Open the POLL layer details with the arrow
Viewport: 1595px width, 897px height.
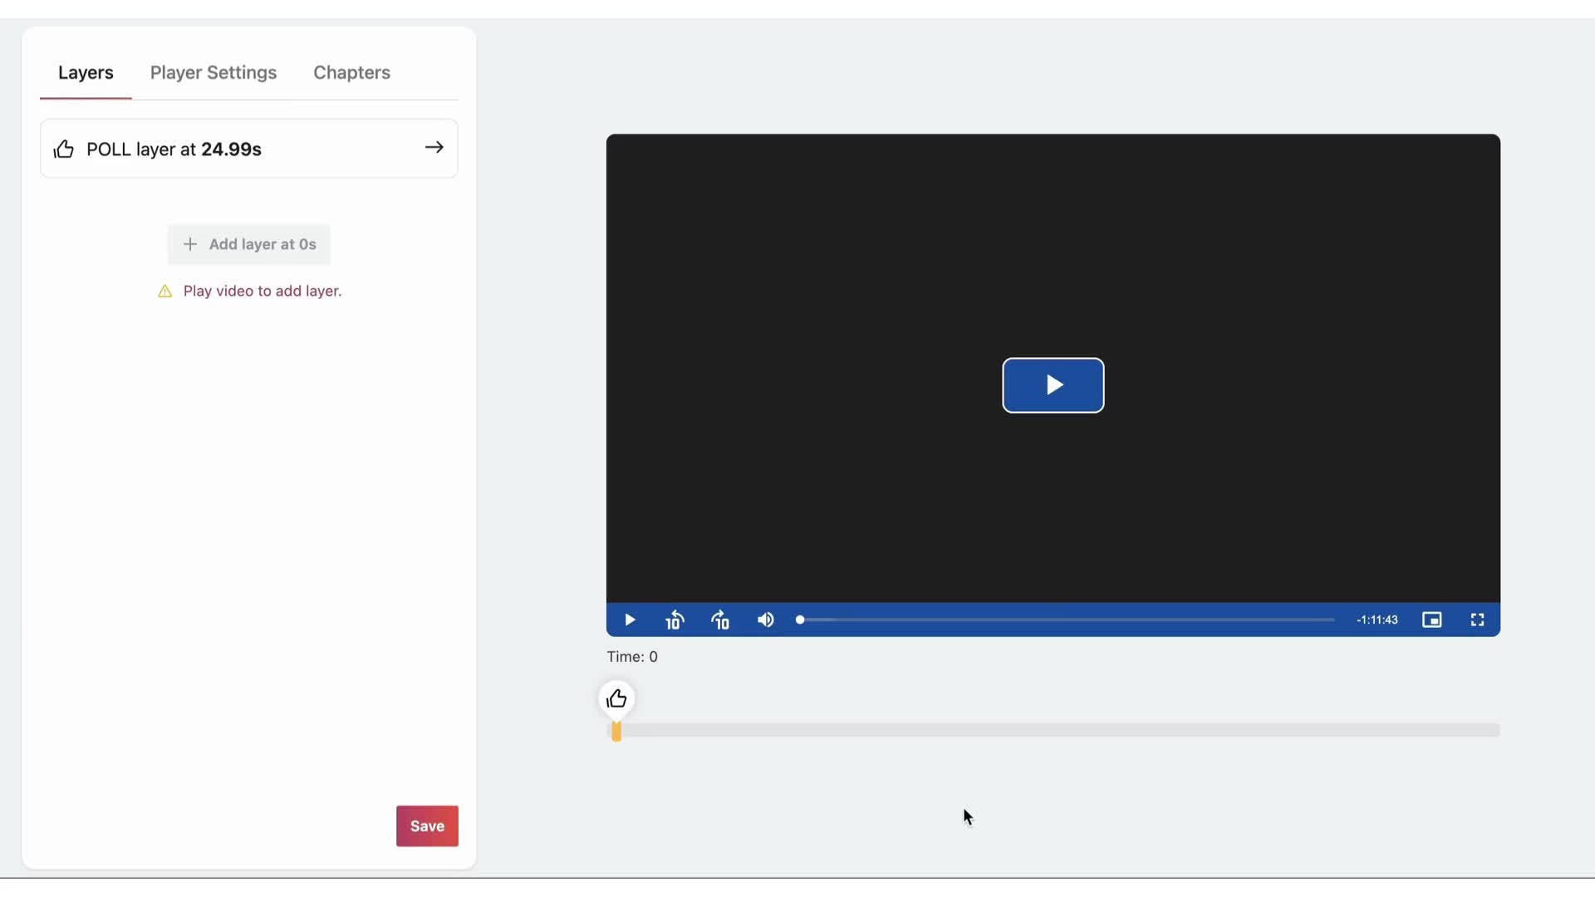[434, 147]
